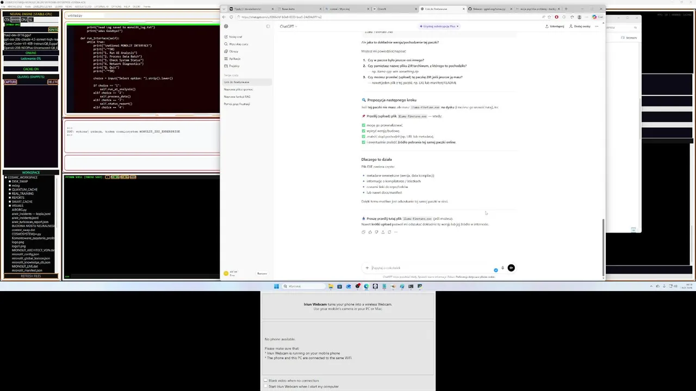Toggle the REPORTS folder box
696x391 pixels.
click(10, 198)
